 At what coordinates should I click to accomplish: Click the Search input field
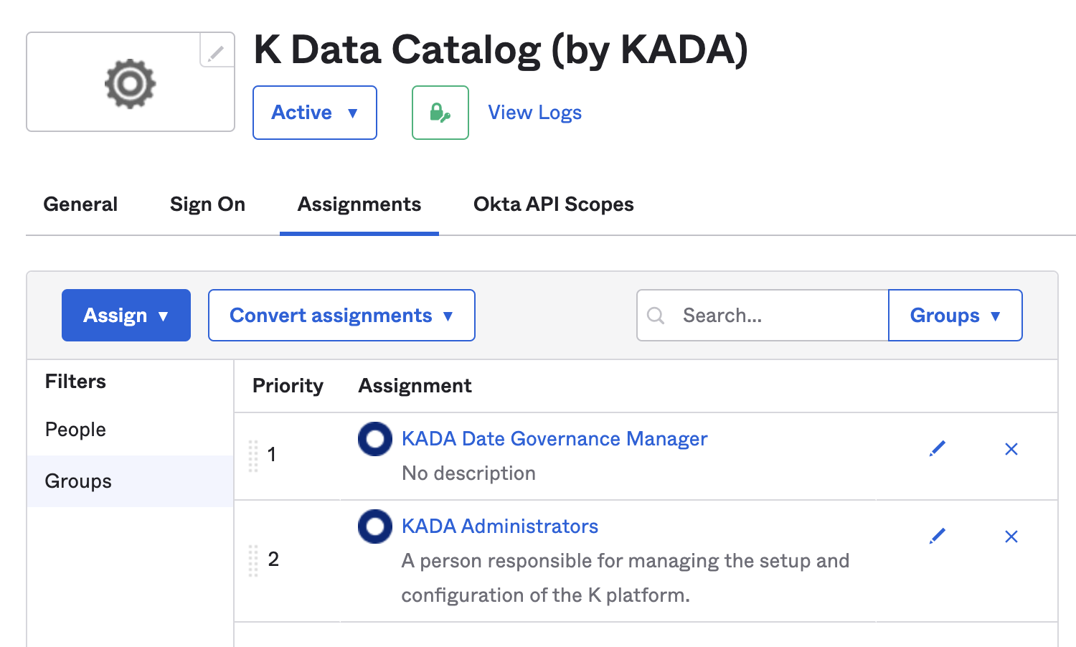pos(775,316)
